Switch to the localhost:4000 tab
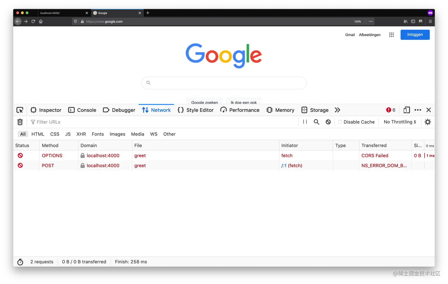448x284 pixels. 64,13
